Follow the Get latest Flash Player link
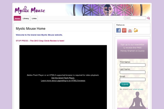Image resolution: width=164 pixels, height=109 pixels. pyautogui.click(x=63, y=78)
